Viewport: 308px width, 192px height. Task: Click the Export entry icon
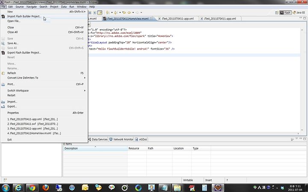(3, 107)
